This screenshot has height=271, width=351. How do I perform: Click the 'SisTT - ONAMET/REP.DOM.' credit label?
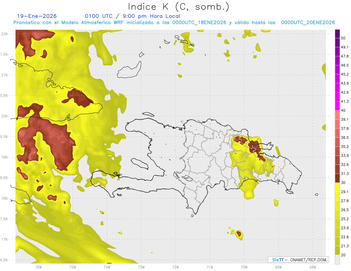(298, 260)
